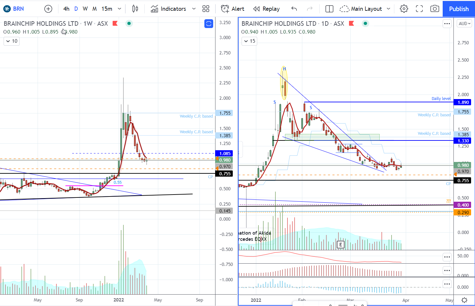The height and width of the screenshot is (306, 475).
Task: Enter fullscreen mode
Action: click(x=419, y=9)
